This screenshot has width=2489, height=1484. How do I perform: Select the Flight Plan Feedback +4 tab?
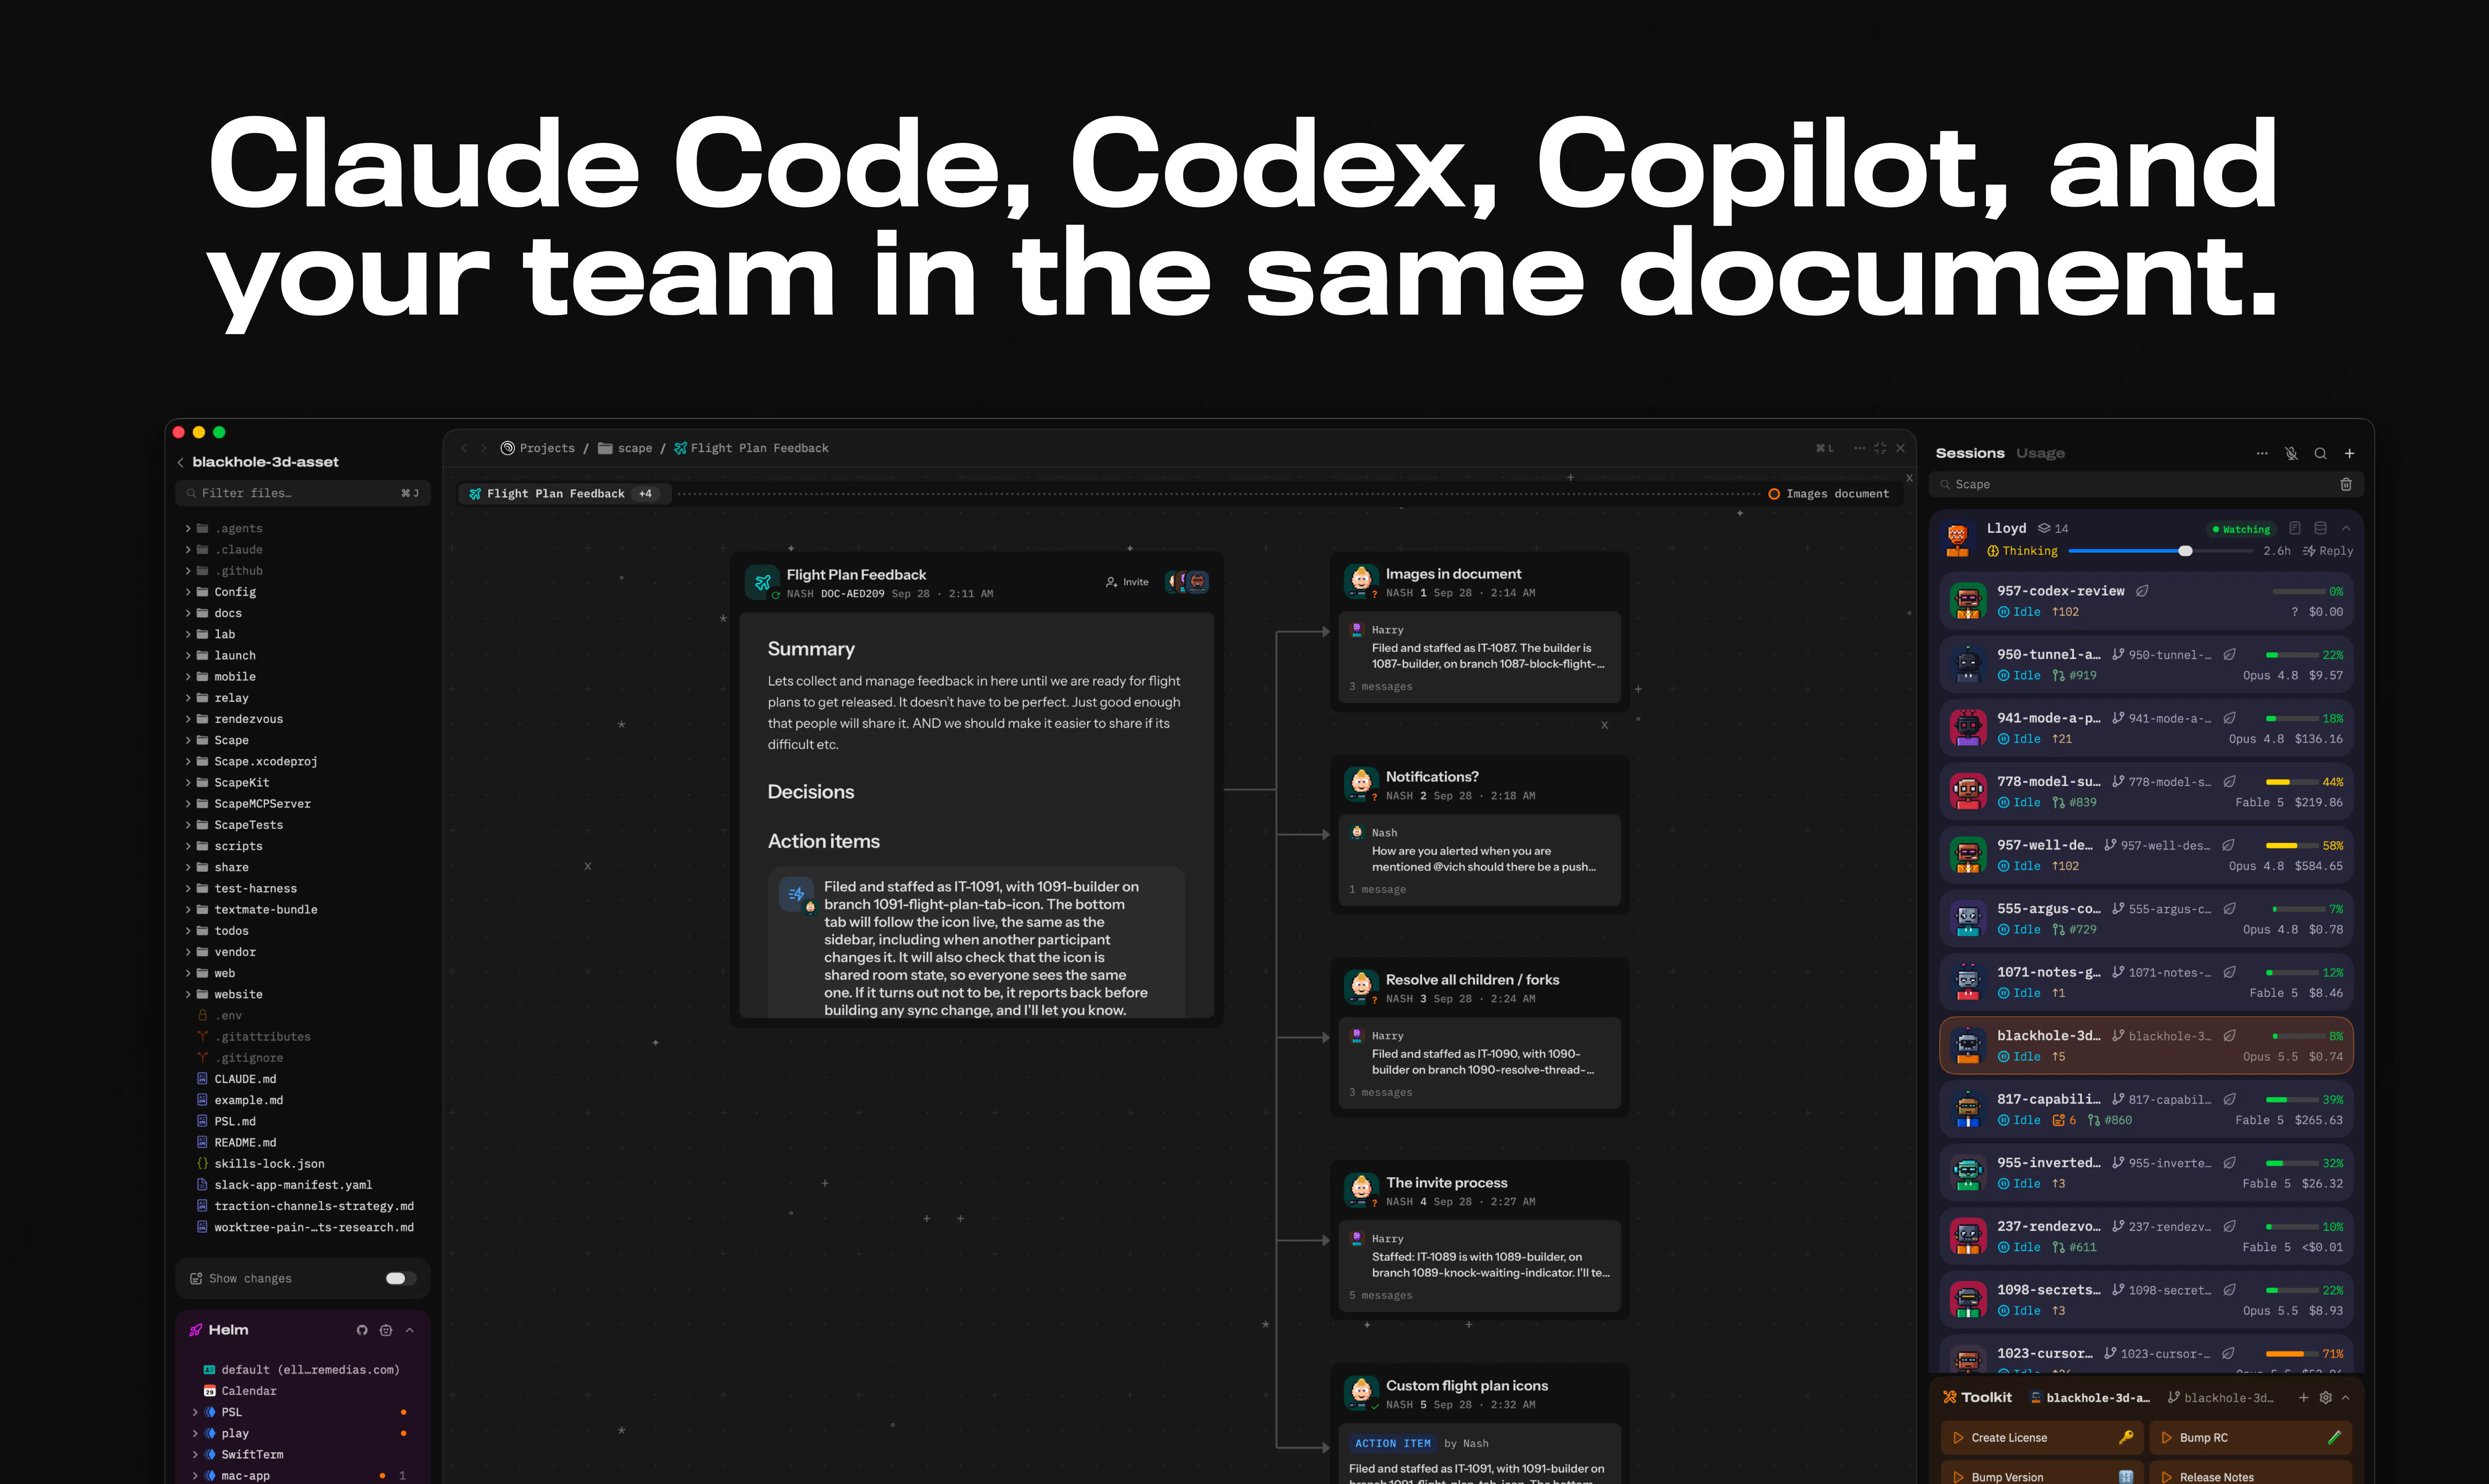[x=565, y=493]
